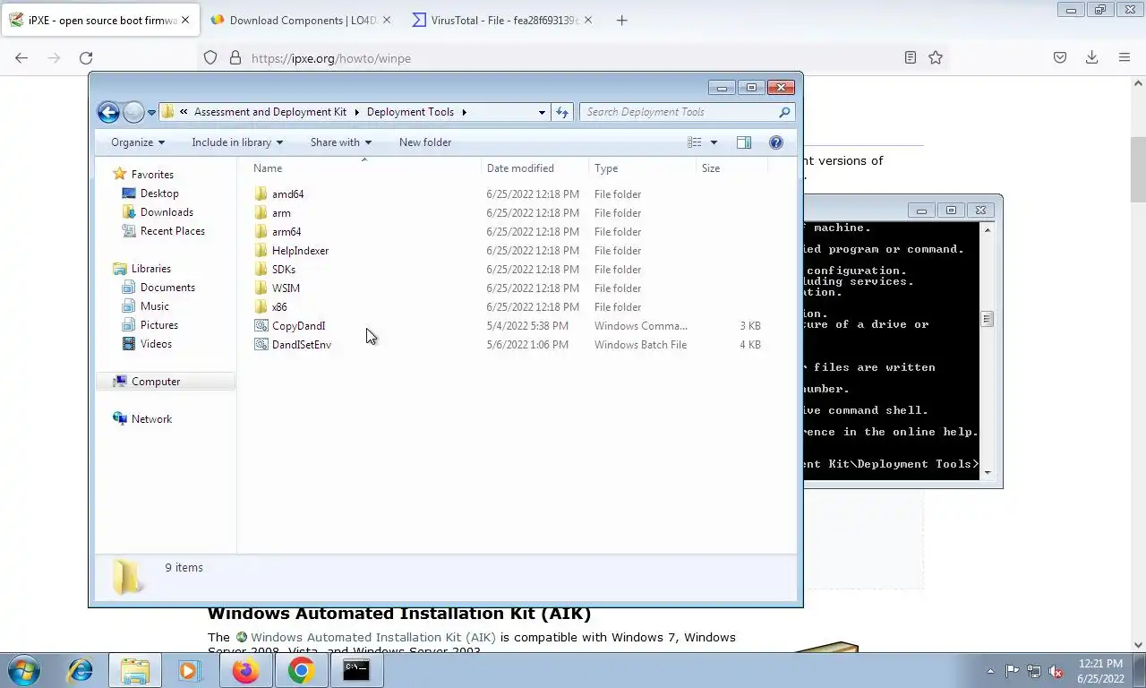
Task: Select Computer in the navigation pane
Action: 156,382
